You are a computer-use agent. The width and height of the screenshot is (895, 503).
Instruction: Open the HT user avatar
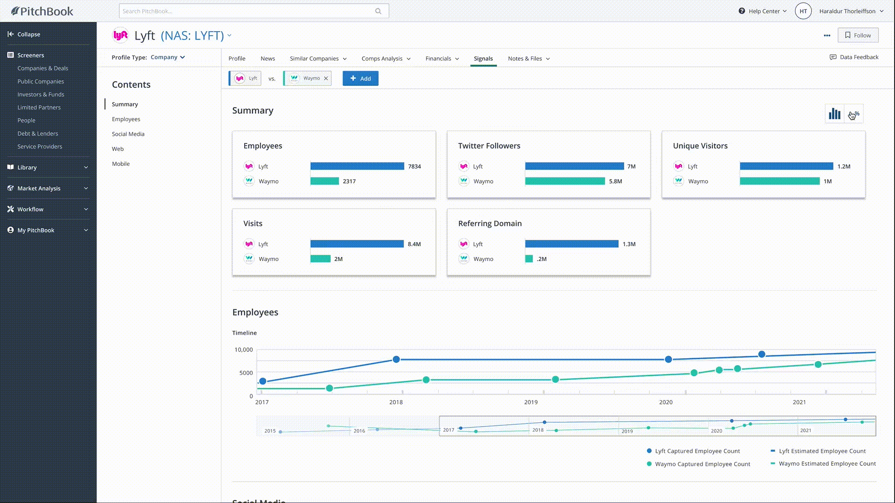pos(803,11)
